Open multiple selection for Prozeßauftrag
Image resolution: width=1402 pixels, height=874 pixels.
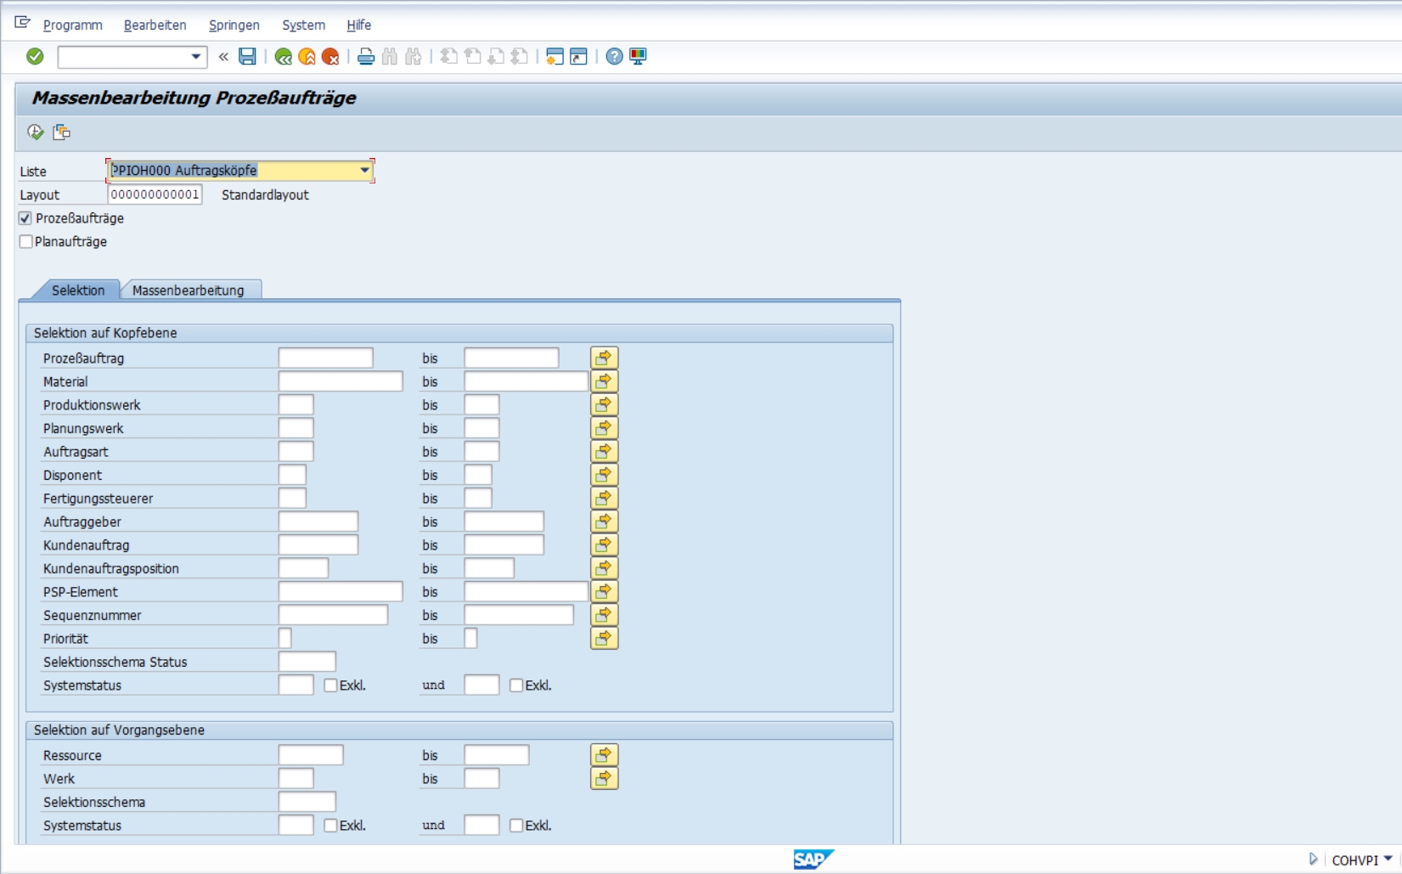tap(604, 358)
